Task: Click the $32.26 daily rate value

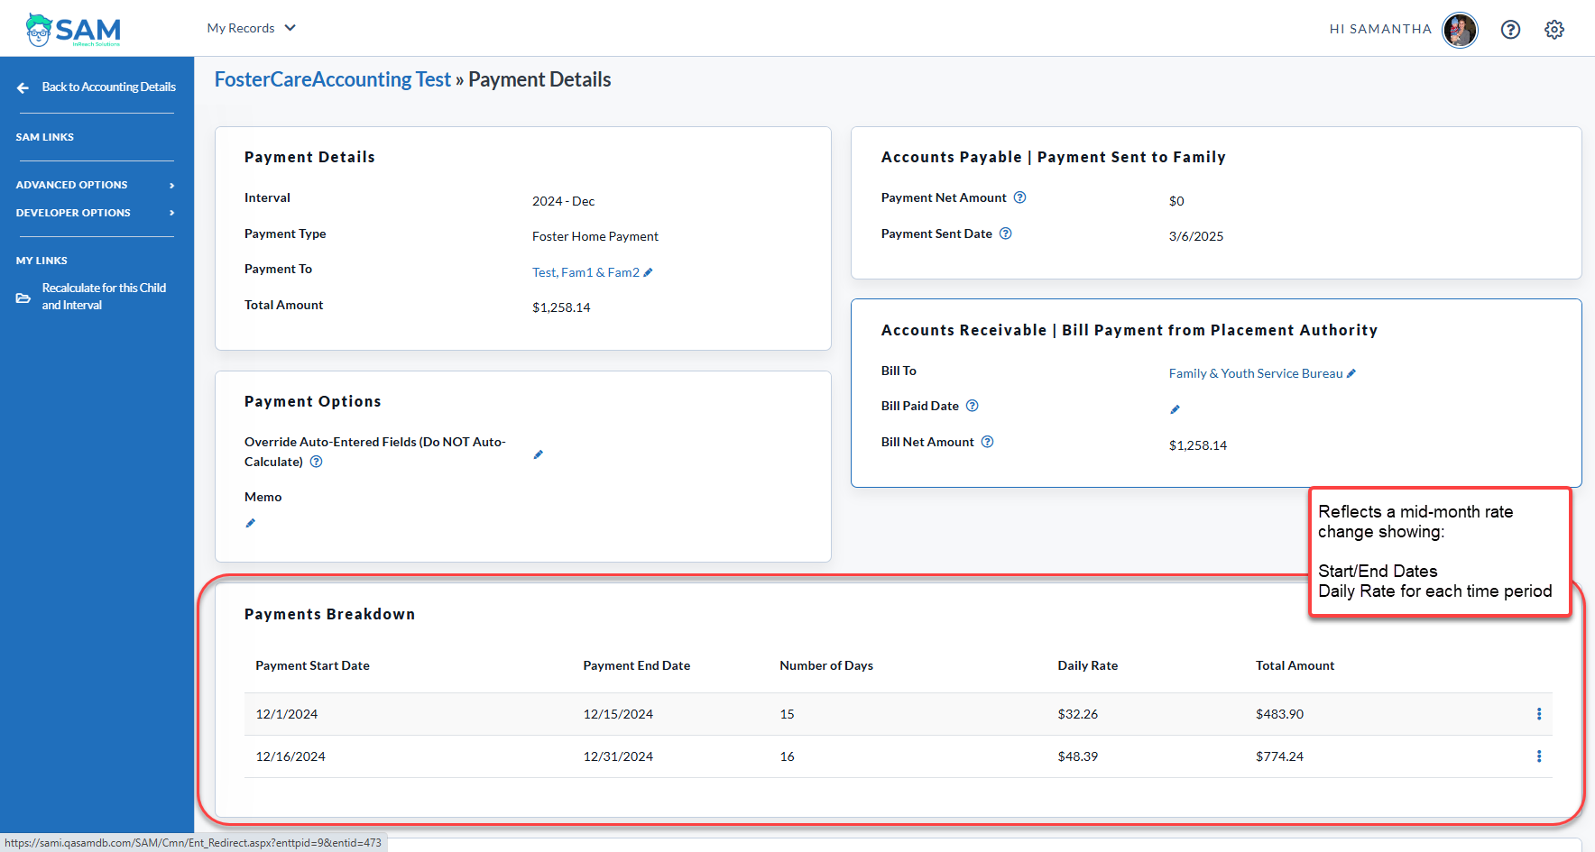Action: point(1078,714)
